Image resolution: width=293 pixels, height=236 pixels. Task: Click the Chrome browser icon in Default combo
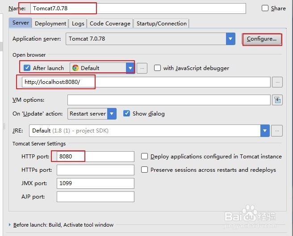pos(75,68)
